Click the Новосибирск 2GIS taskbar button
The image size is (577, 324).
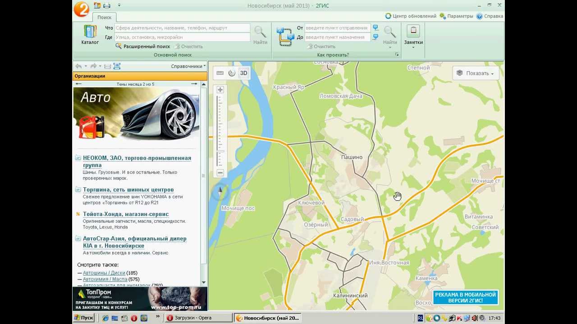pyautogui.click(x=268, y=318)
